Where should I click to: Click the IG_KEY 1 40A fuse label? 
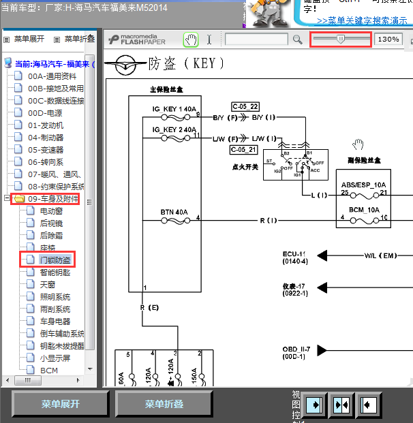coord(174,109)
